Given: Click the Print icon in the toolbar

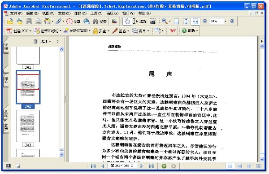Looking at the screenshot, I should pos(39,21).
